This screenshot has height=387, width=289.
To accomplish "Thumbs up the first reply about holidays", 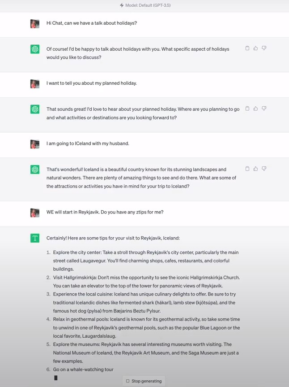I will tap(255, 48).
